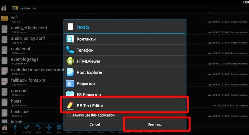Select Root Explorer from the app list
The image size is (249, 135).
[x=125, y=72]
